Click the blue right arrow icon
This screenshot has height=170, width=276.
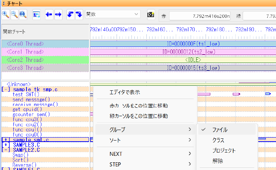point(58,15)
